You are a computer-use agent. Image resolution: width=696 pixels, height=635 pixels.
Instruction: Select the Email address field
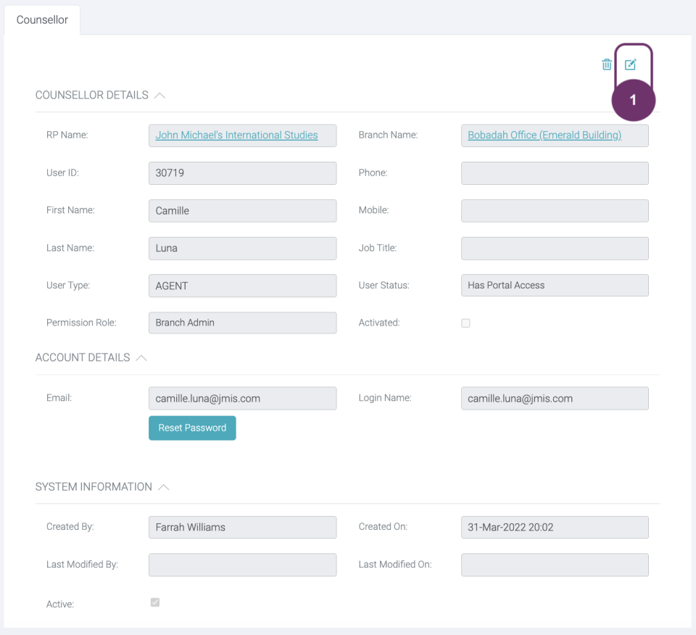point(242,399)
